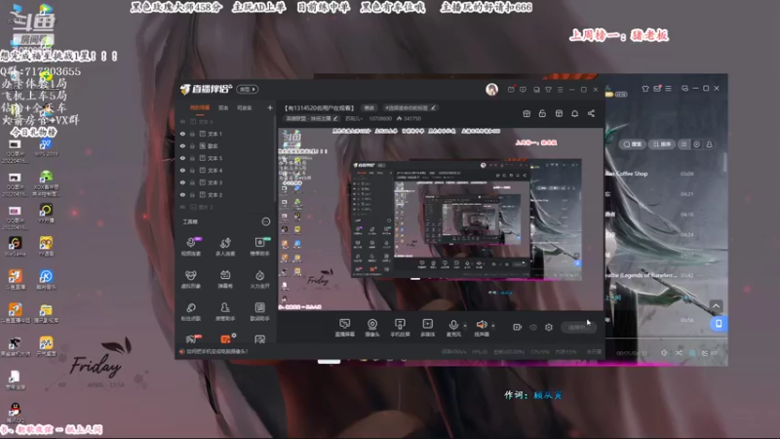Viewport: 780px width, 439px height.
Task: Click the music player playlist scrollbar
Action: pos(724,164)
